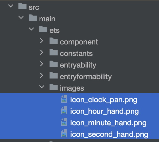Click the src folder icon

(x=22, y=6)
